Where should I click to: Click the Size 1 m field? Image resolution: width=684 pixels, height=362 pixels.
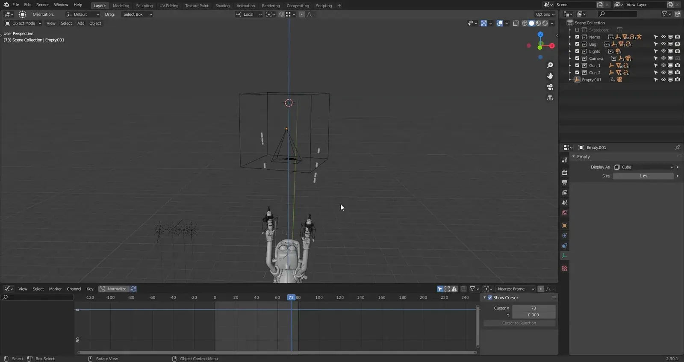tap(643, 176)
